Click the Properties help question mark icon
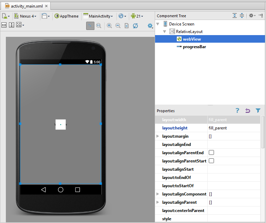Image resolution: width=266 pixels, height=223 pixels. coord(237,110)
